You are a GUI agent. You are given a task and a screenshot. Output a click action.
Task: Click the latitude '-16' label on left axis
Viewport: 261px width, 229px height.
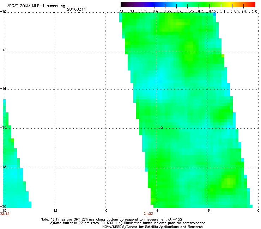pos(3,128)
